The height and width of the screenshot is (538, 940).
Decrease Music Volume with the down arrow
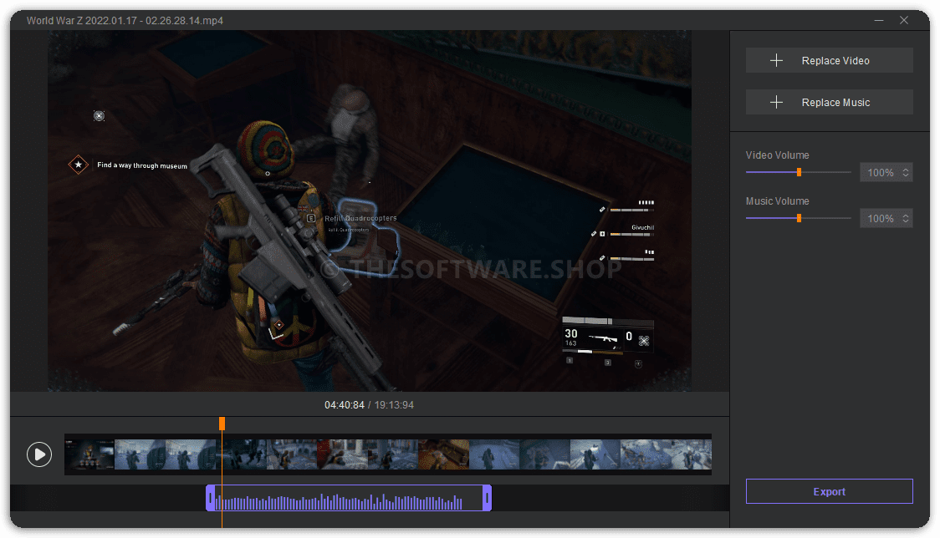pos(906,222)
